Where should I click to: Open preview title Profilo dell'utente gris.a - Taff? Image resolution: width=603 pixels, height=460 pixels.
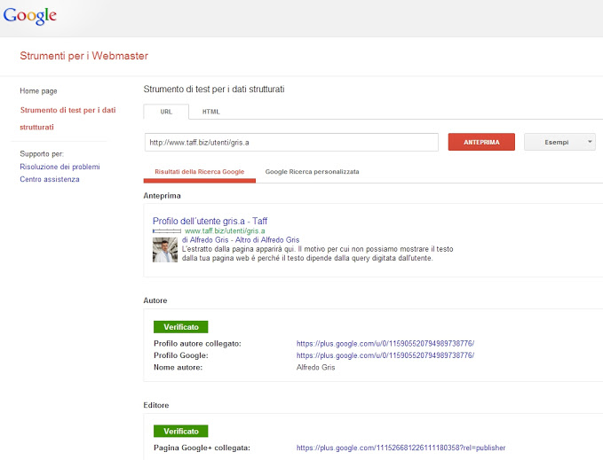click(210, 221)
